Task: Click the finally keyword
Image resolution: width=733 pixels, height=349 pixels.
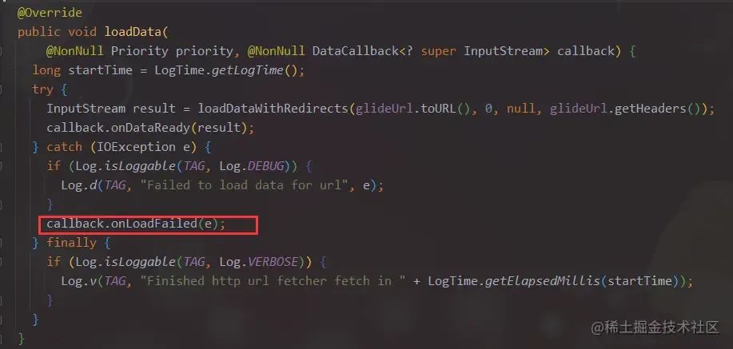Action: point(71,243)
